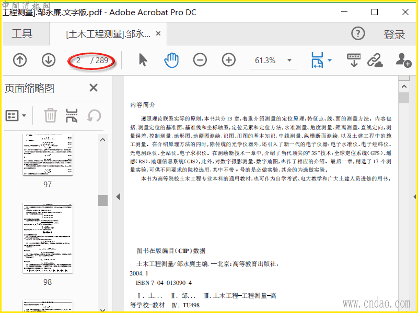Select the page 97 thumbnail
Viewport: 418px width, 313px height.
point(48,154)
